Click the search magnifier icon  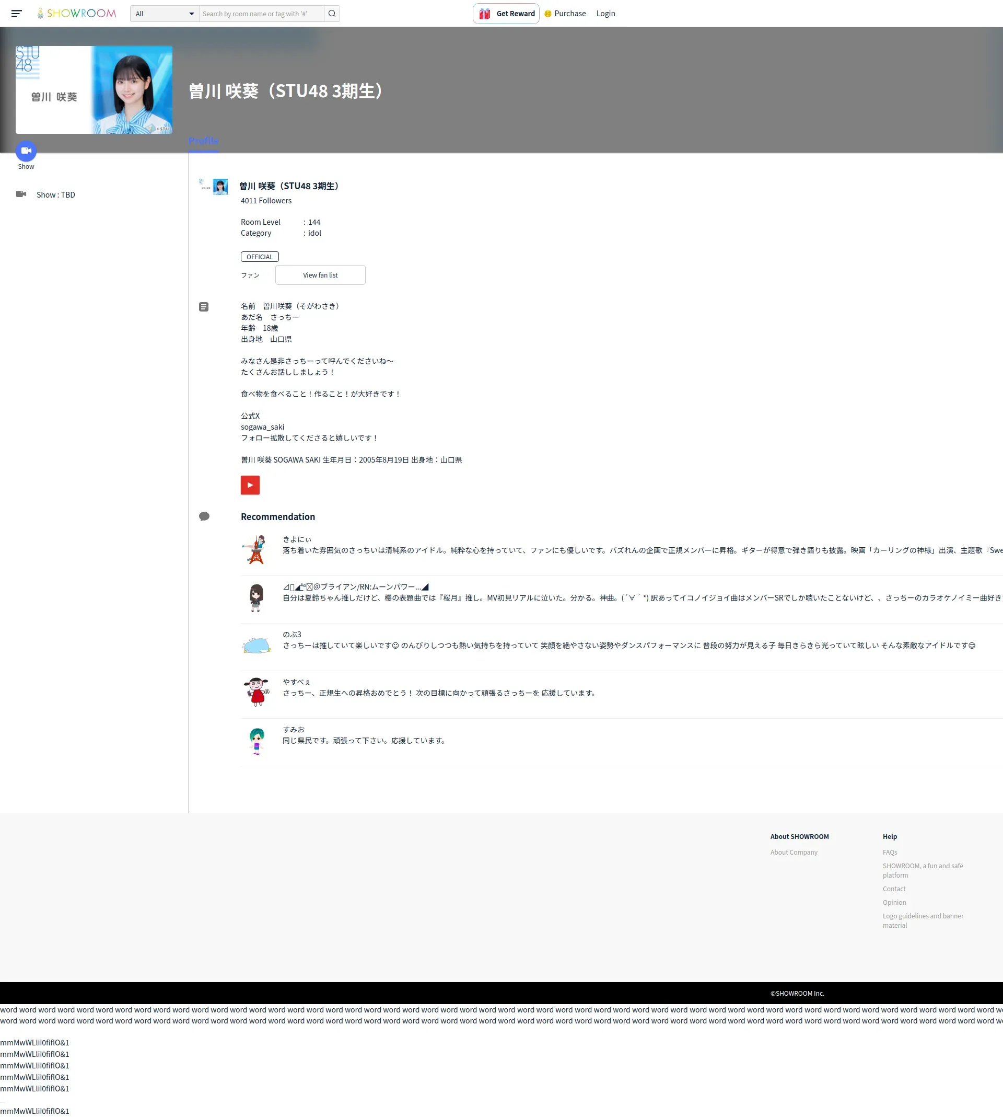[x=332, y=14]
